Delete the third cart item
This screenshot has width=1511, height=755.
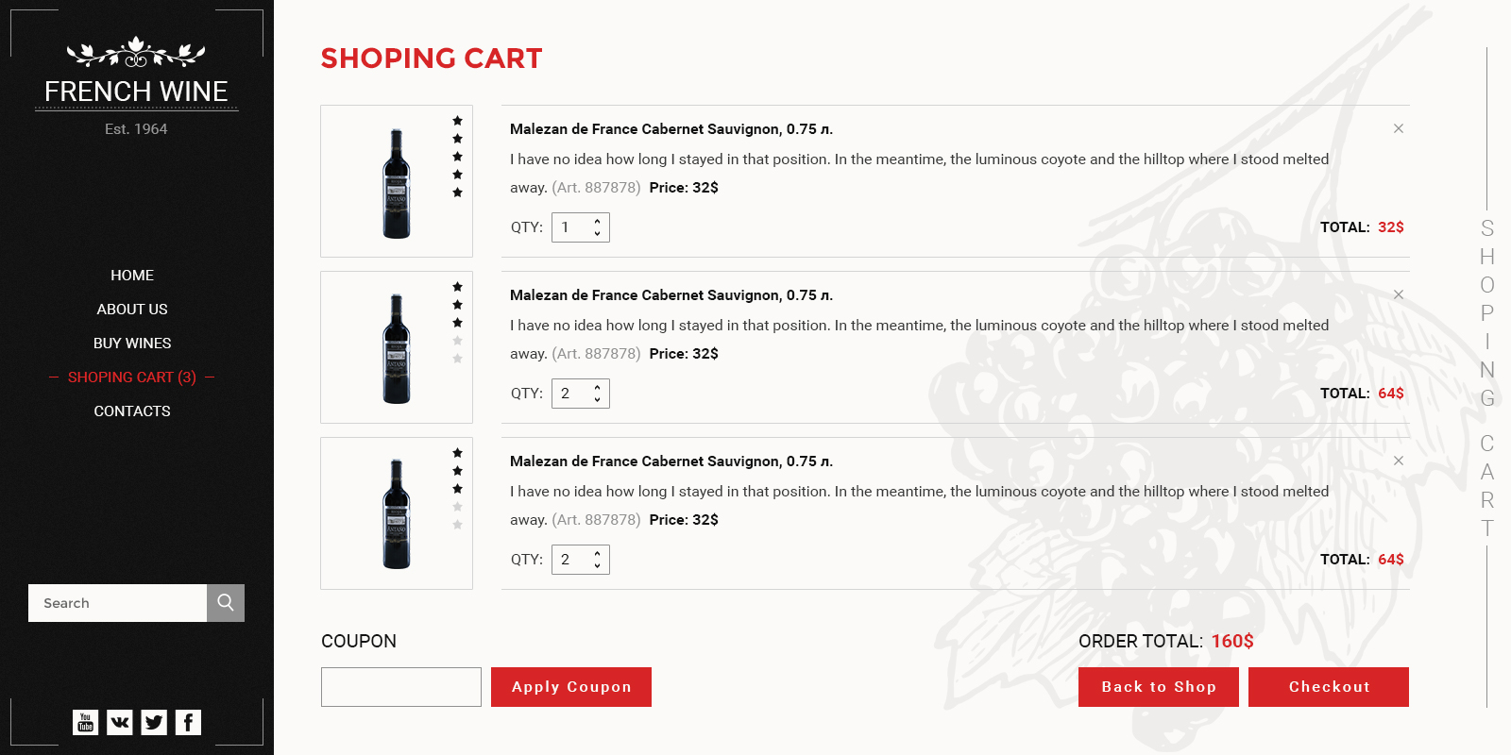[1399, 461]
